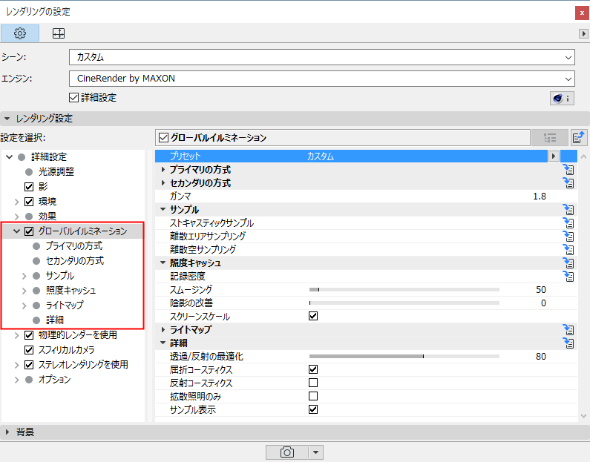
Task: Expand the オプション tree node
Action: pos(16,380)
